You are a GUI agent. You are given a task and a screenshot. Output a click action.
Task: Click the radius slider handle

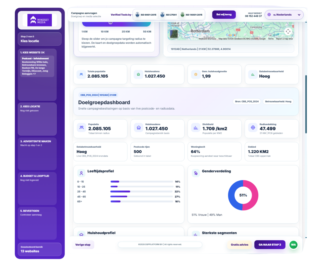pos(110,23)
